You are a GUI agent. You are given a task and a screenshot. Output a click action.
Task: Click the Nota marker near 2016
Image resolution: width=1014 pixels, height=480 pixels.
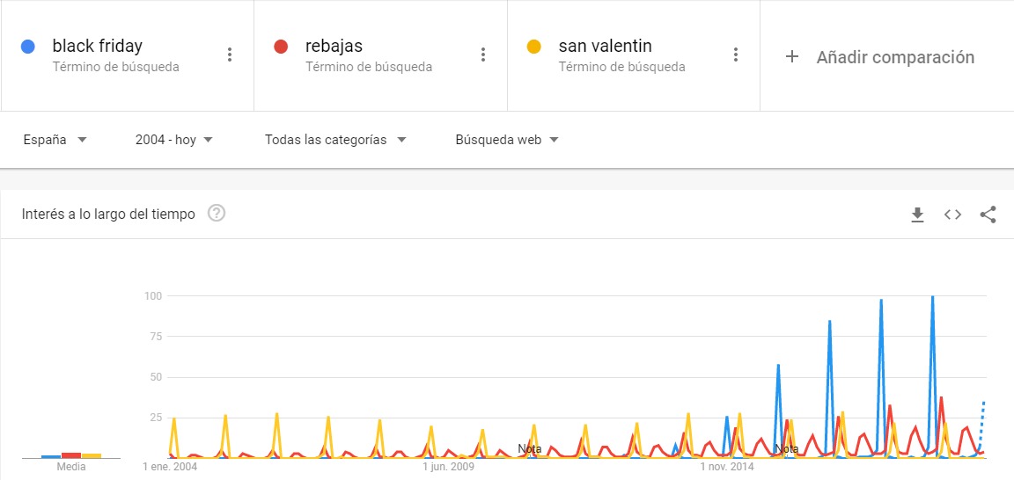pyautogui.click(x=786, y=448)
